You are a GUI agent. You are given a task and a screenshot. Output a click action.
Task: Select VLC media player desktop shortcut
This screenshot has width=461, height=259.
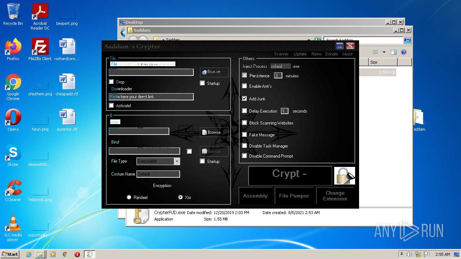tap(13, 228)
